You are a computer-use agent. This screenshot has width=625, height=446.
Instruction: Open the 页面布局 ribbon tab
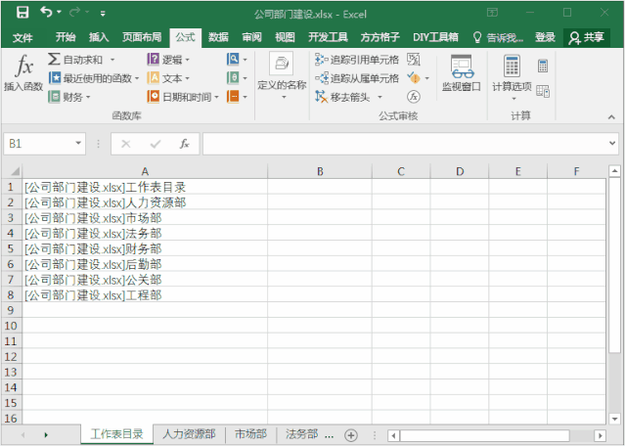click(142, 37)
